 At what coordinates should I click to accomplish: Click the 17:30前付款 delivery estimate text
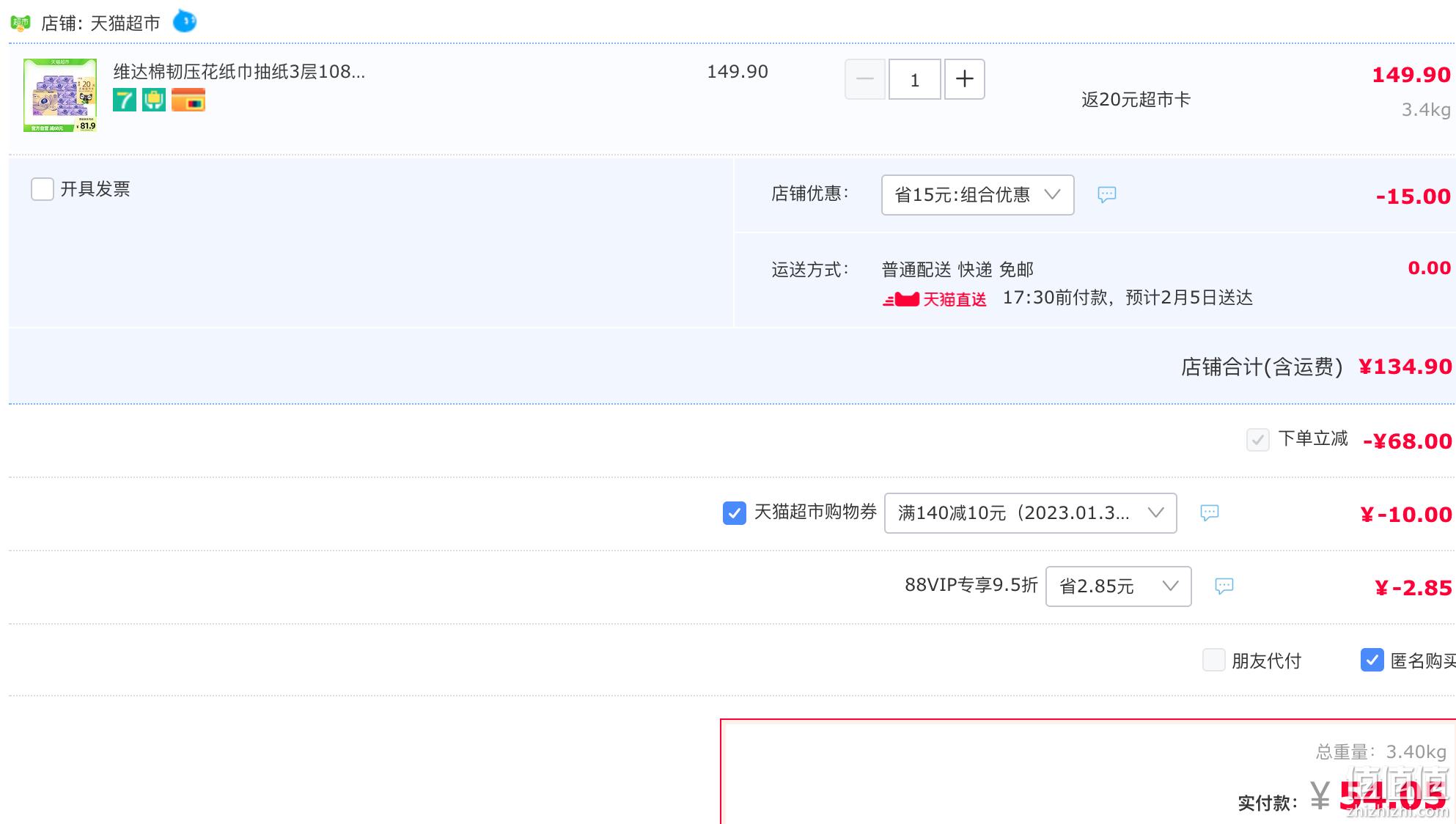[x=1128, y=298]
